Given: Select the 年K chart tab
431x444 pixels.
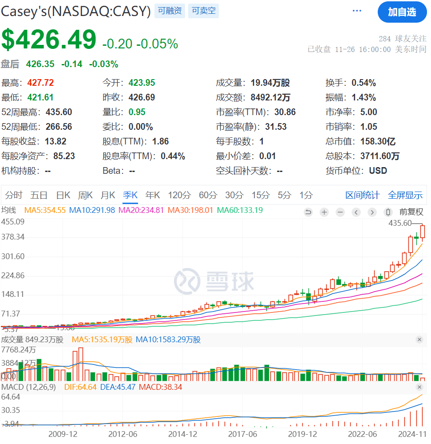Looking at the screenshot, I should pos(153,195).
